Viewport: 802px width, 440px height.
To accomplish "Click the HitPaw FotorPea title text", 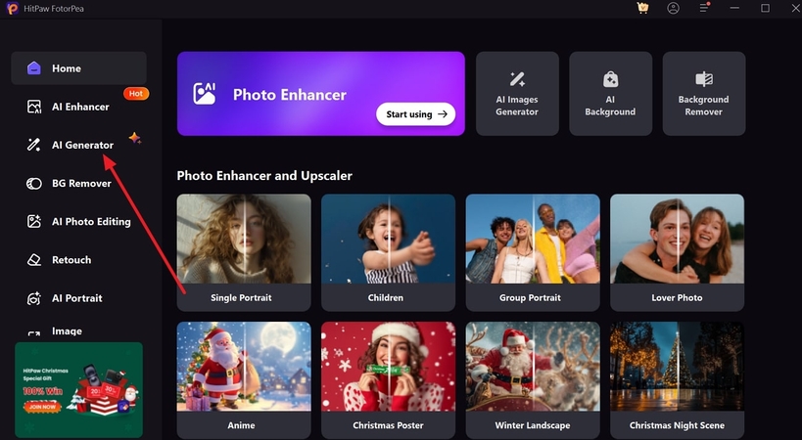I will click(x=53, y=8).
